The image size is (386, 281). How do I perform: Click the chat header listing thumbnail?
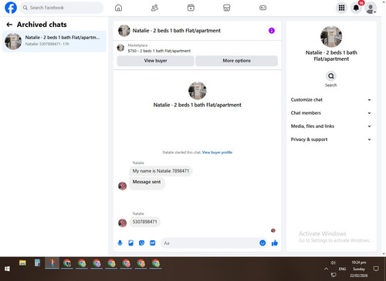point(124,31)
